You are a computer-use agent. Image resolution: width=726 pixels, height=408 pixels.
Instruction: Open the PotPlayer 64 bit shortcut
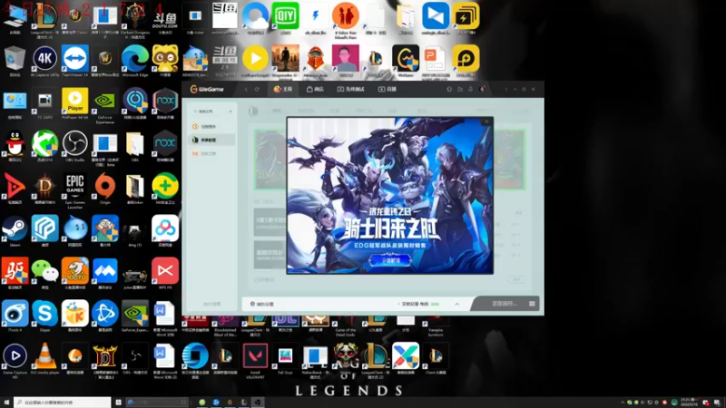75,103
